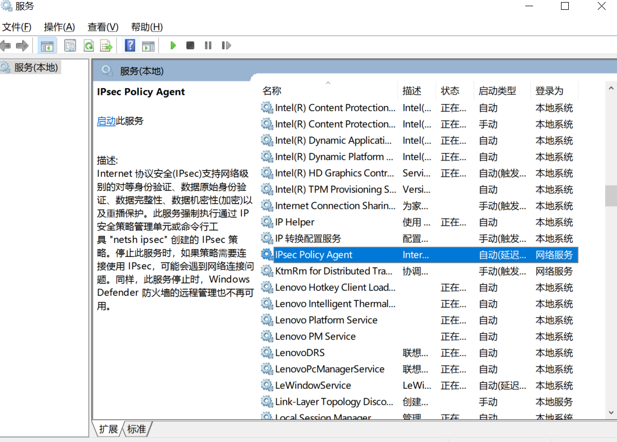Select the LenovoPcManagerService name
The image size is (617, 442).
tap(330, 369)
